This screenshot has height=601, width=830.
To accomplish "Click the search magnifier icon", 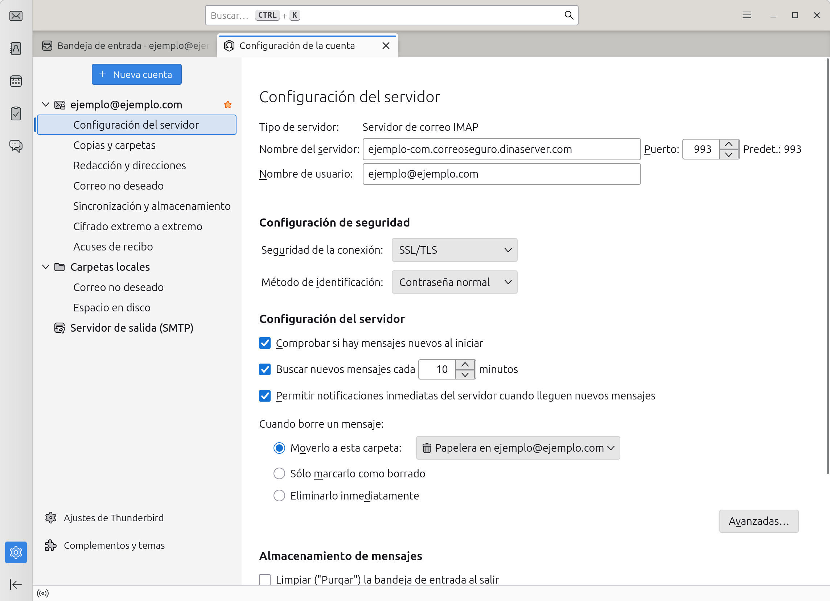I will click(x=568, y=15).
